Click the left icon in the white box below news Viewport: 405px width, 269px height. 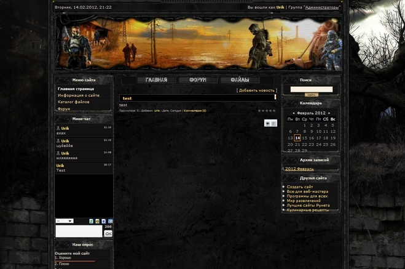(x=267, y=123)
